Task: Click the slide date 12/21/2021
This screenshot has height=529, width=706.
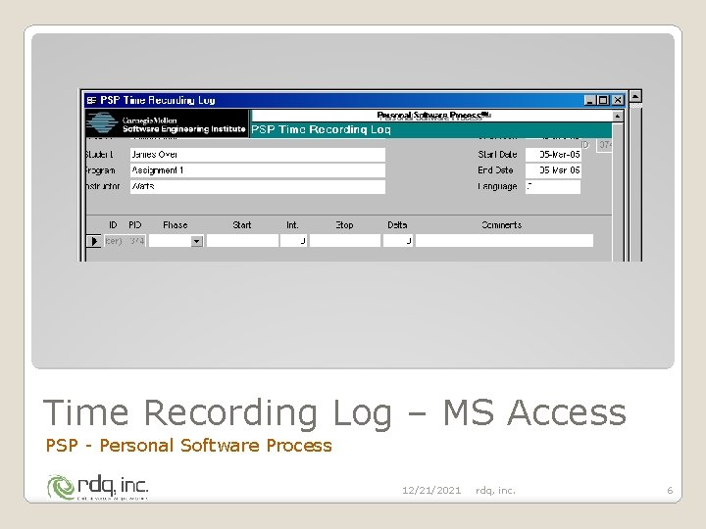Action: pyautogui.click(x=431, y=491)
